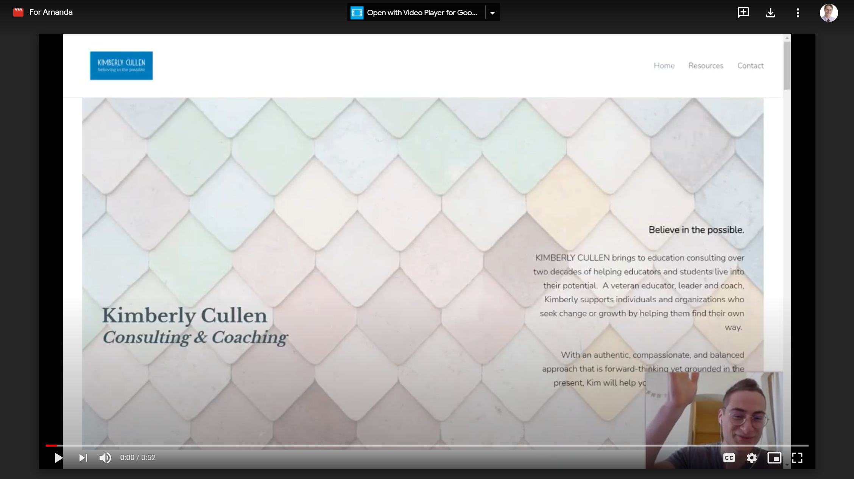Select Home in the site navigation
The width and height of the screenshot is (854, 479).
(x=664, y=65)
